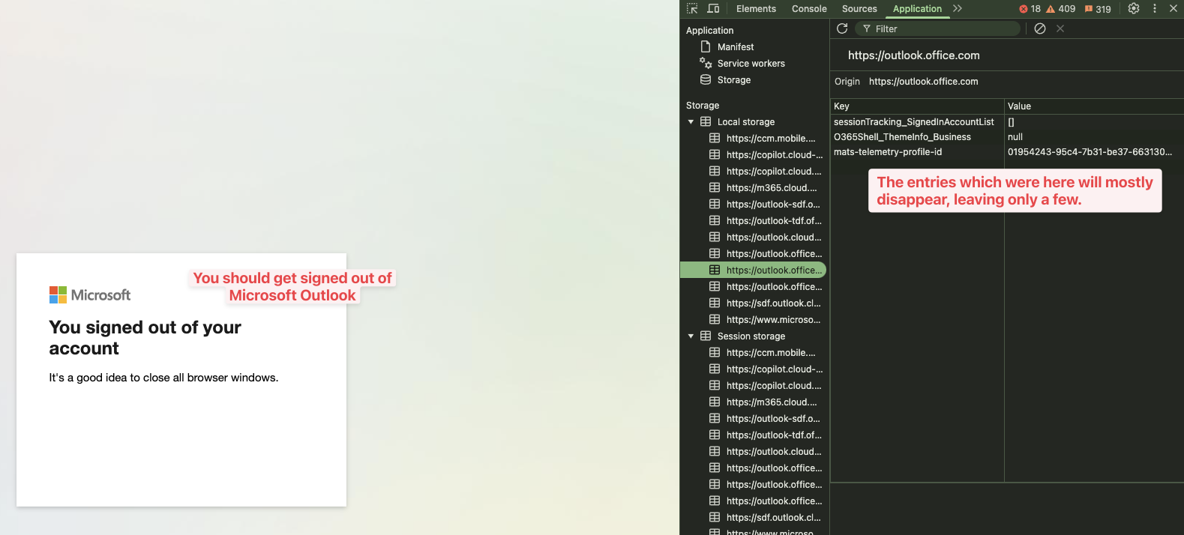1184x535 pixels.
Task: Click the refresh storage icon
Action: tap(842, 28)
